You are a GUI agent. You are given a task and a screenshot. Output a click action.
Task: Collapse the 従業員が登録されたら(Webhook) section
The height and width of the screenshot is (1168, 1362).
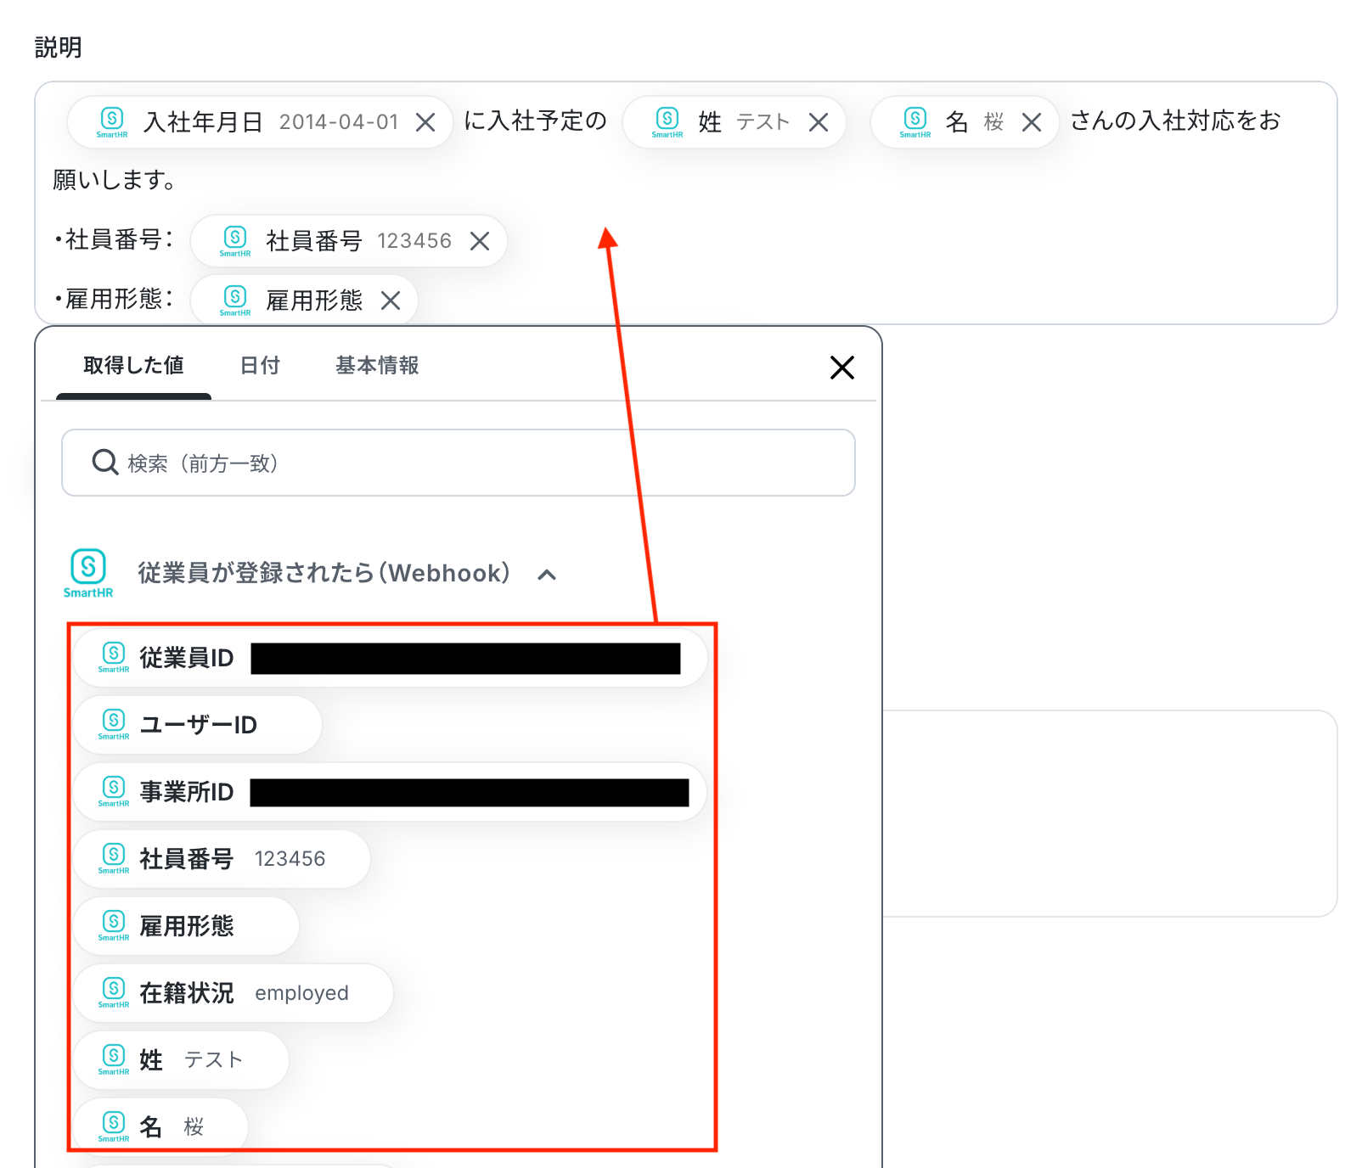point(548,575)
